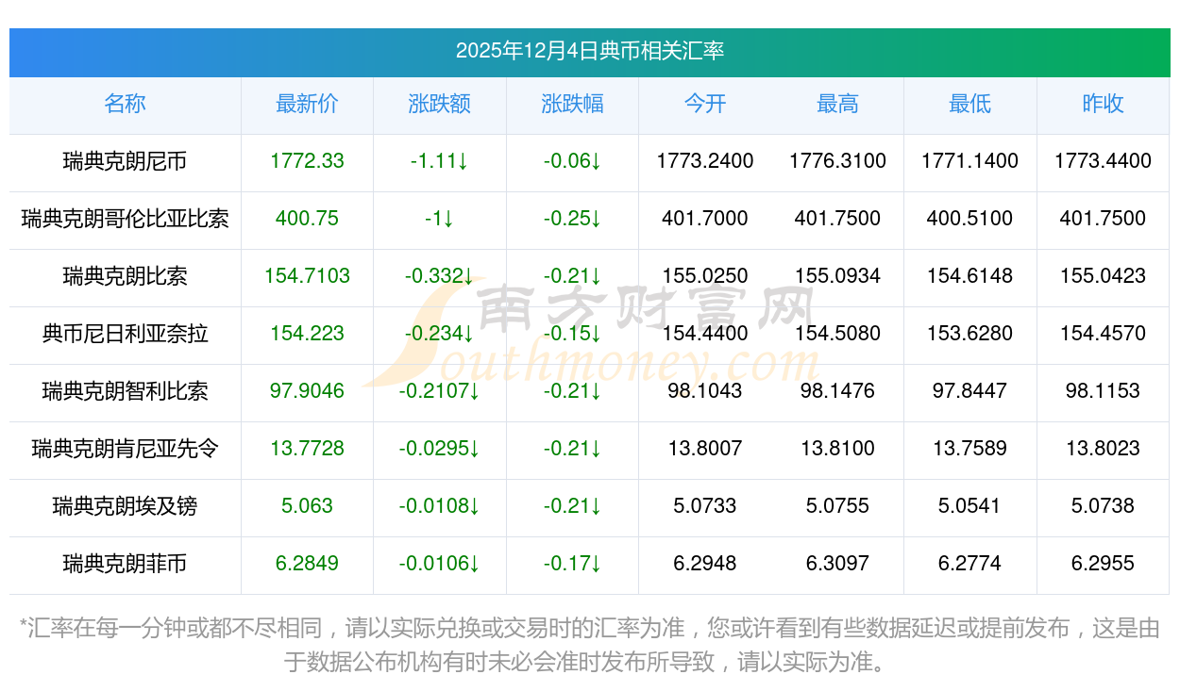Click change amount -0.234↓
The height and width of the screenshot is (691, 1180).
click(440, 334)
